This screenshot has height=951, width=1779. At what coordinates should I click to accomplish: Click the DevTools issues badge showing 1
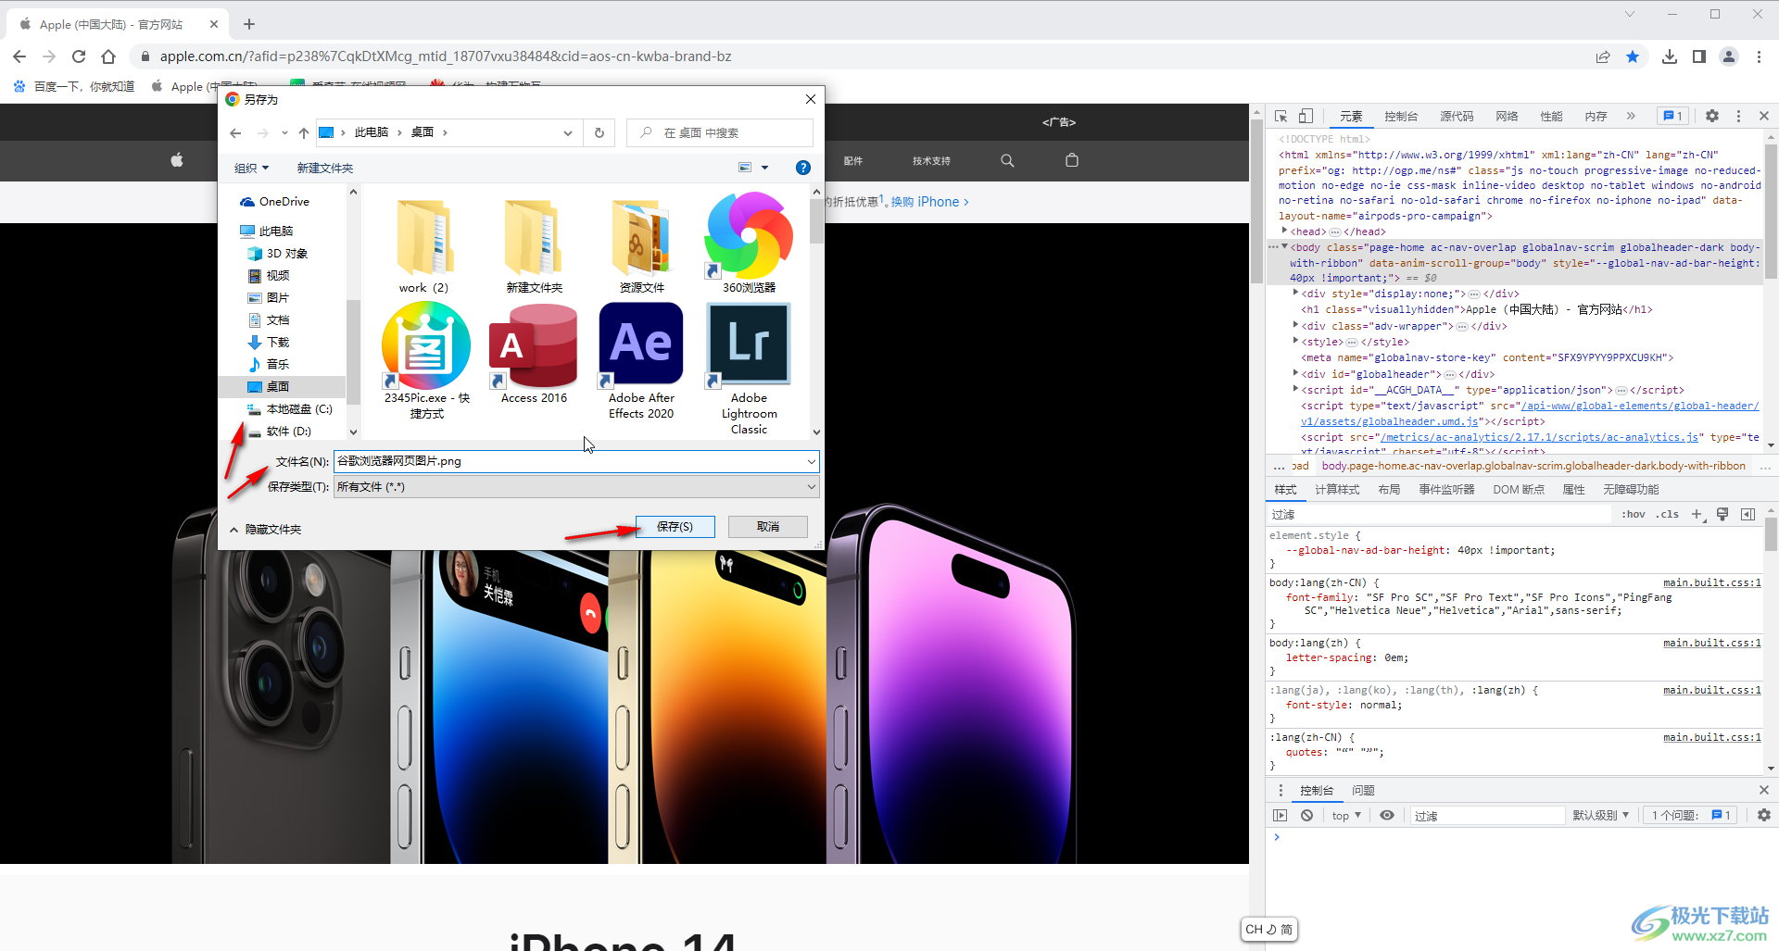point(1673,116)
